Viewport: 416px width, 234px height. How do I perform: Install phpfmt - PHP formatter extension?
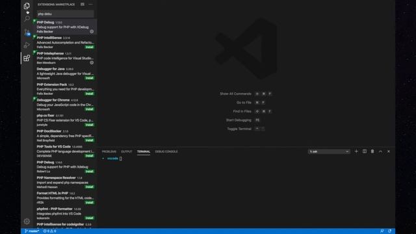(90, 218)
